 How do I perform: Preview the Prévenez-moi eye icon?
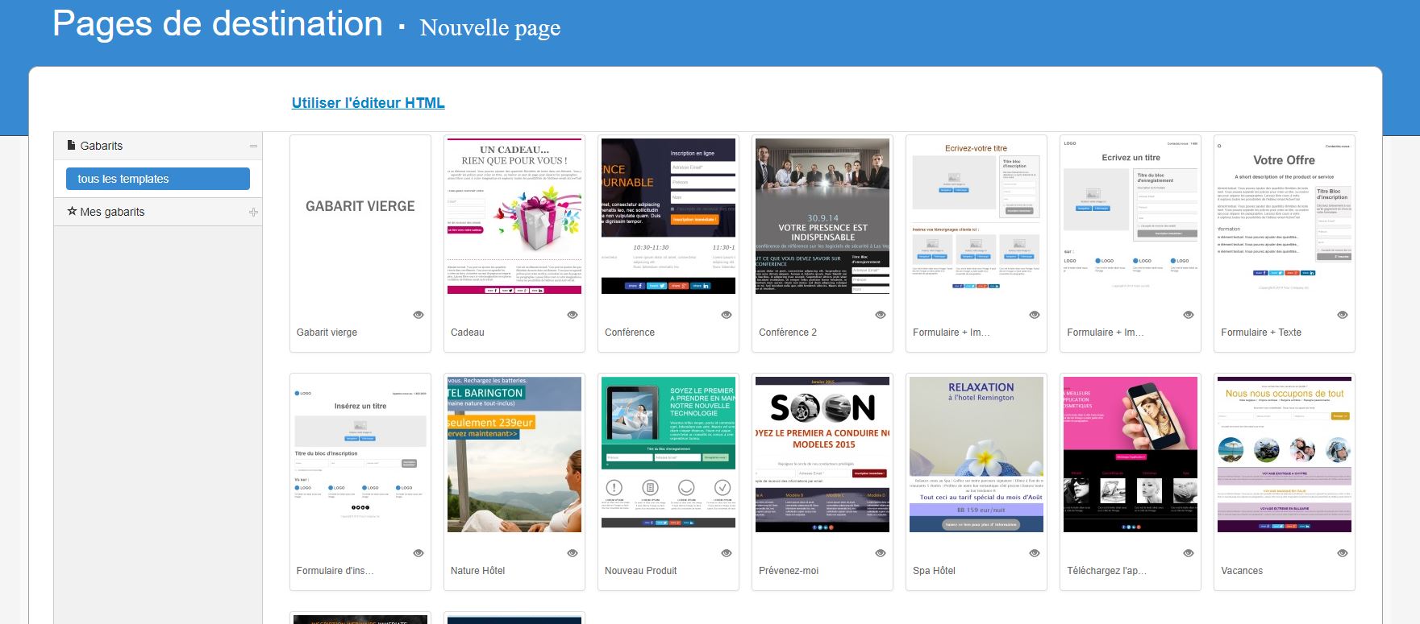pyautogui.click(x=881, y=553)
